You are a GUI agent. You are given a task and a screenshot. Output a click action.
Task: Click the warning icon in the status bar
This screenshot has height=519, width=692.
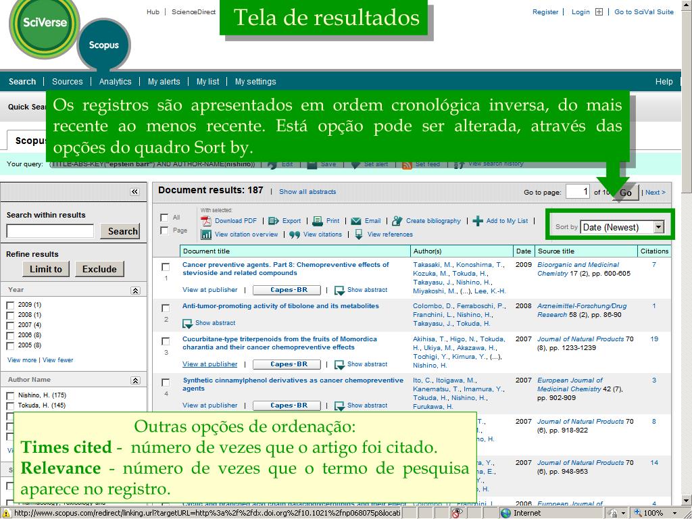pyautogui.click(x=7, y=514)
